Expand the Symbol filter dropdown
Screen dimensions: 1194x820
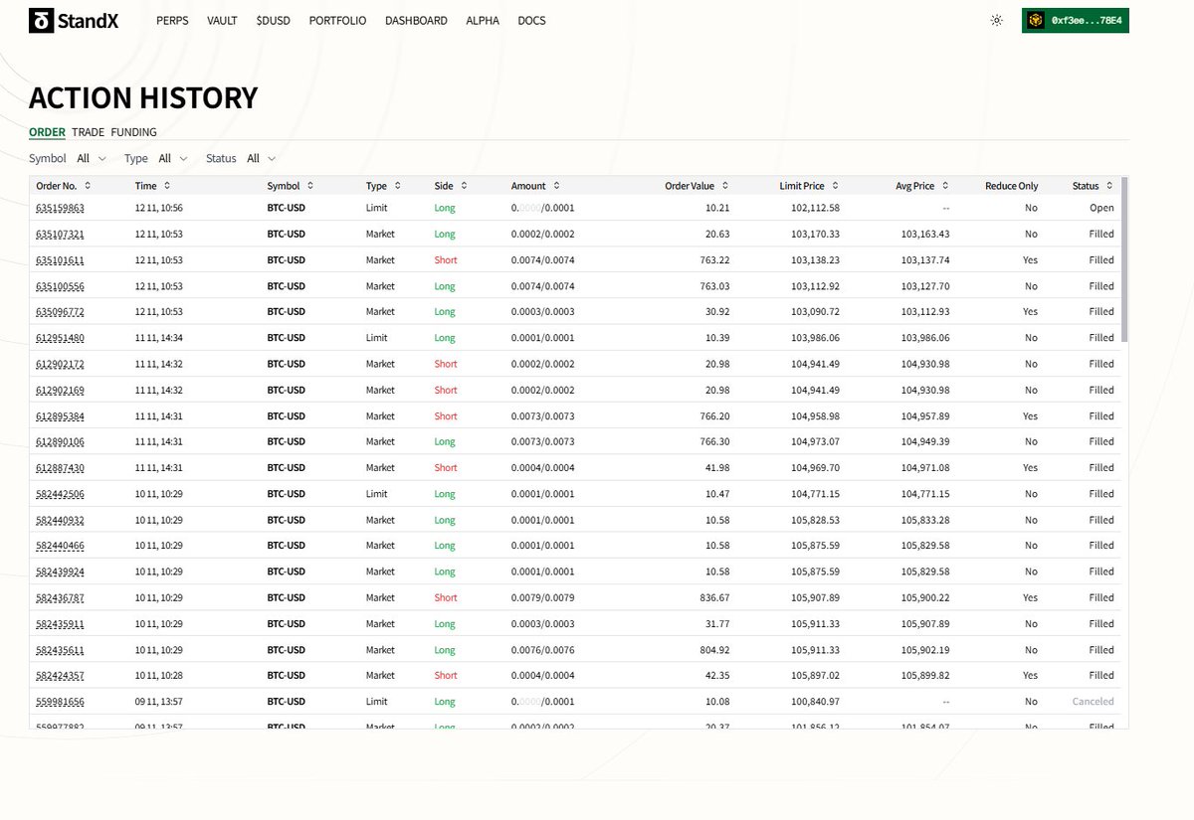[92, 158]
